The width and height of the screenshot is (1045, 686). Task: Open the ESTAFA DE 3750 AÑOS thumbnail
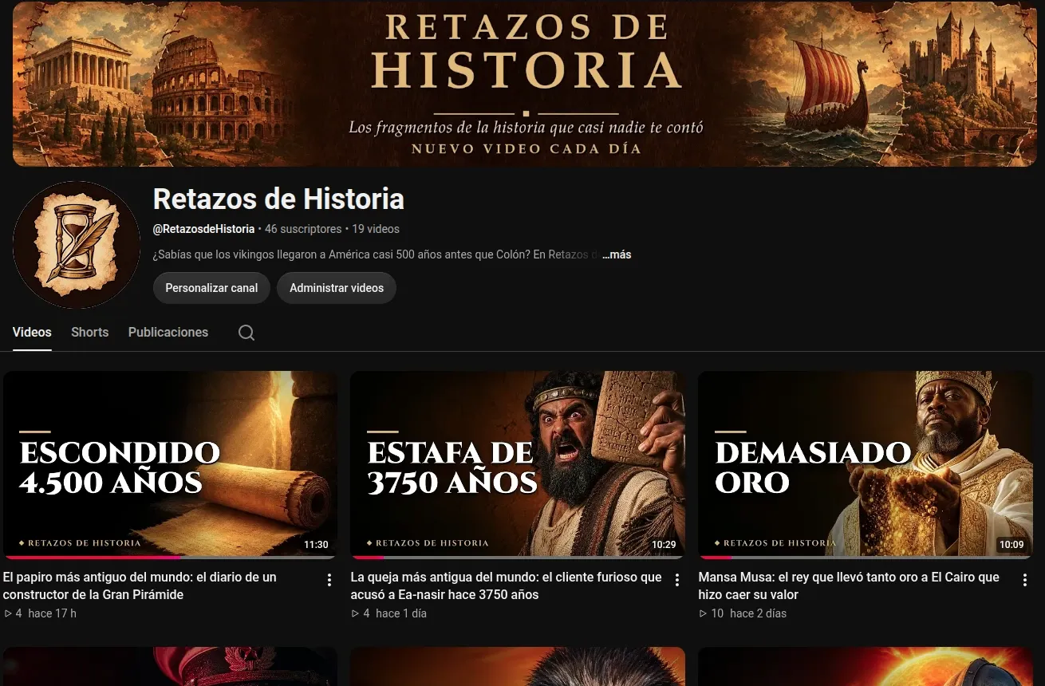518,464
